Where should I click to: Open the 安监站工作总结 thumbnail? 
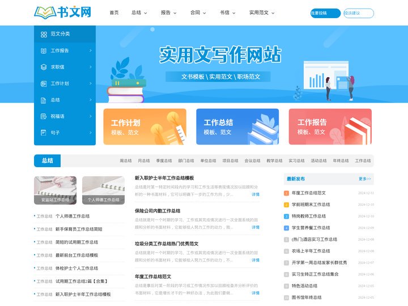click(55, 190)
